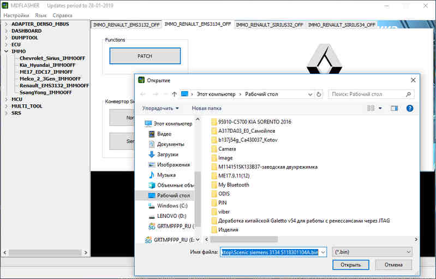The height and width of the screenshot is (279, 436).
Task: Change view layout icon in dialog toolbar
Action: tap(371, 108)
